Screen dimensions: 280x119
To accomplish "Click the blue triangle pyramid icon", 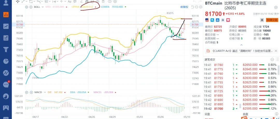I will (218, 20).
